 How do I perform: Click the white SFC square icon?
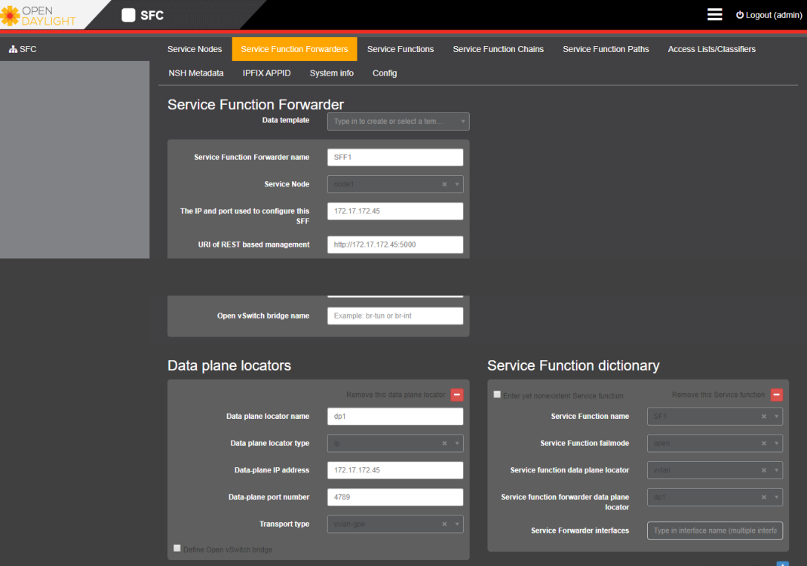128,15
